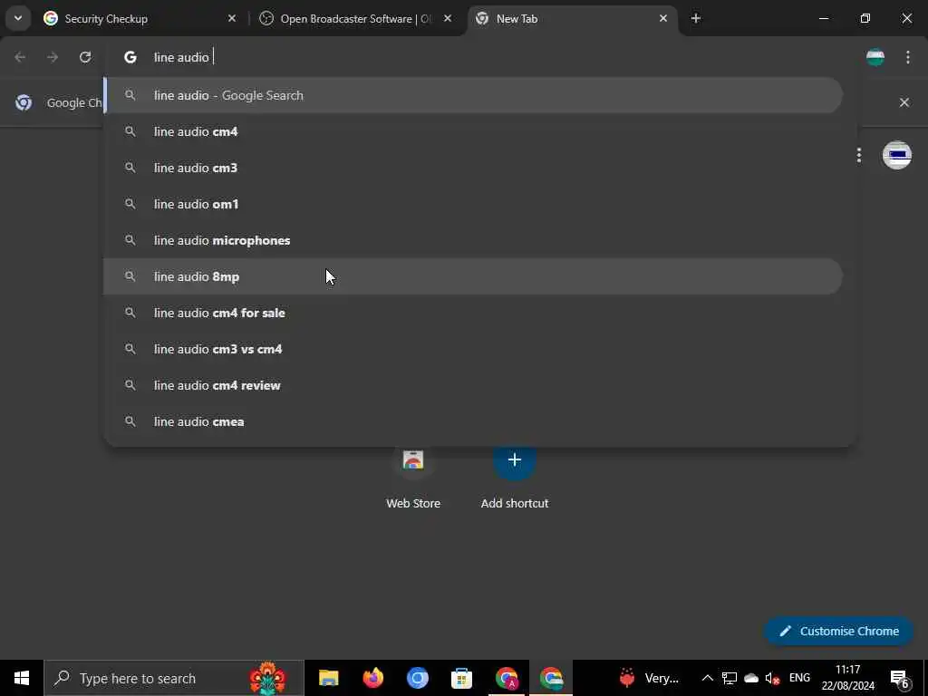Open the Windows Start menu
Viewport: 928px width, 696px height.
22,678
